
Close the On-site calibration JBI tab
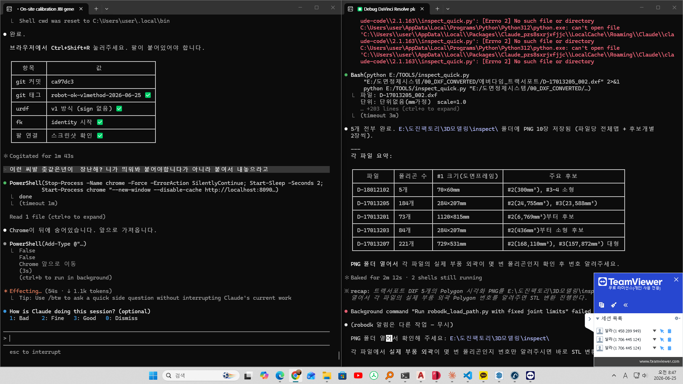click(x=81, y=9)
